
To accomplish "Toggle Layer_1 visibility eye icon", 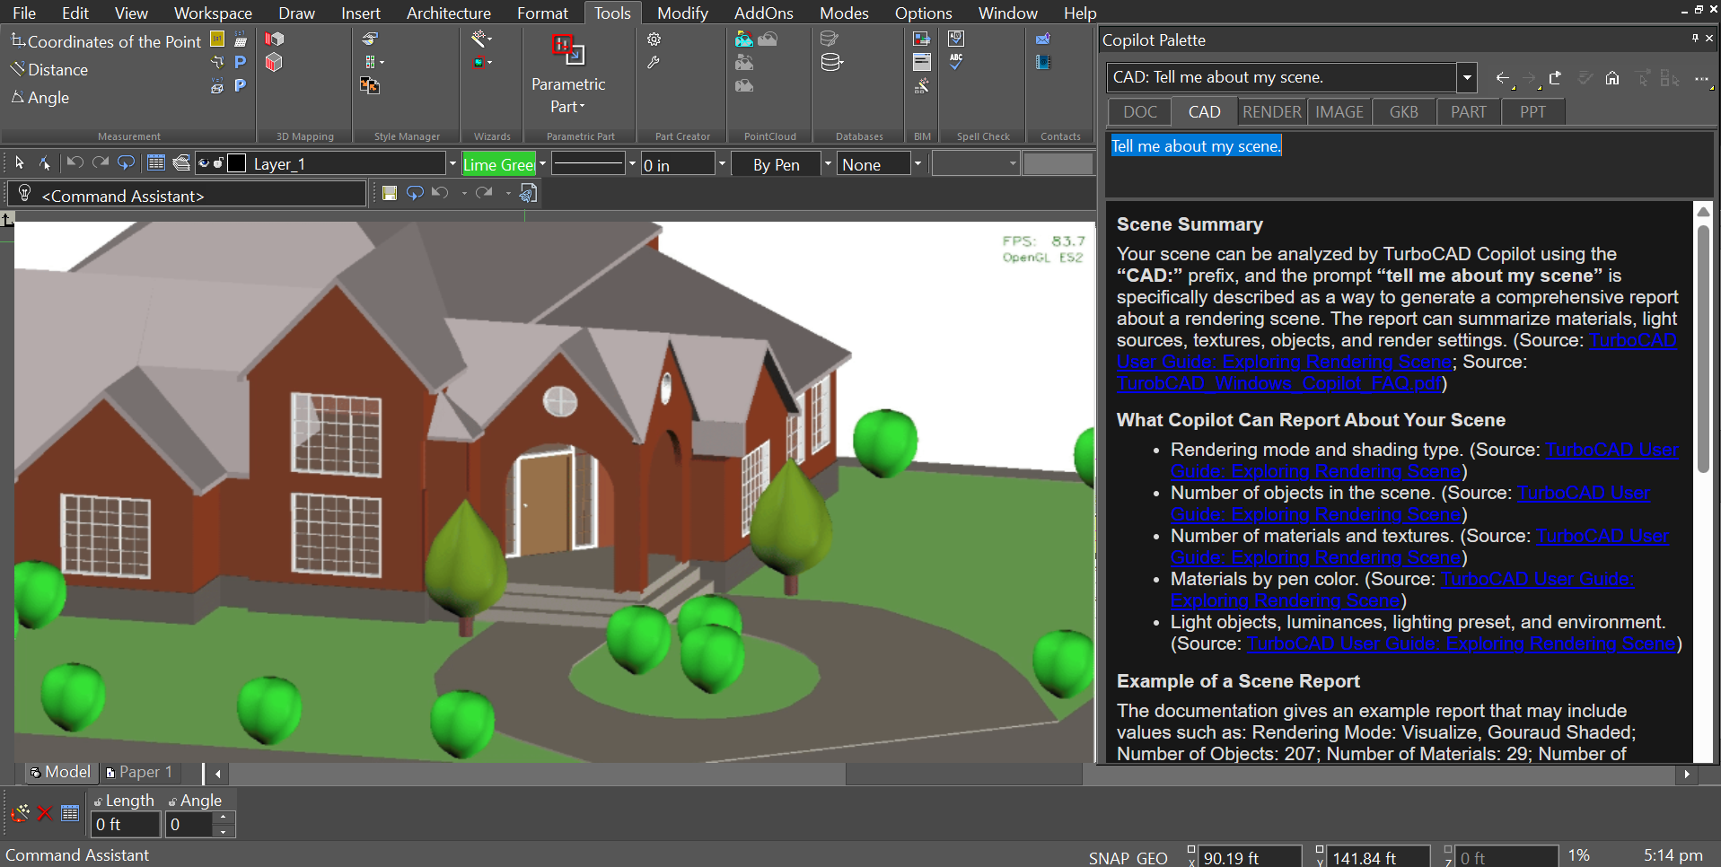I will (x=204, y=162).
